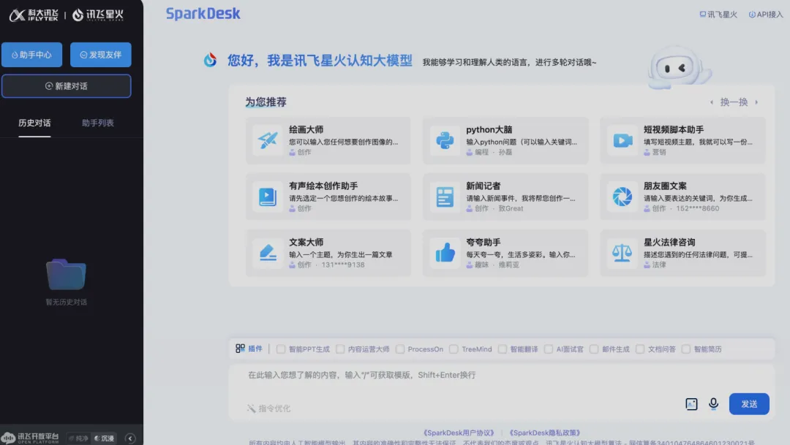The height and width of the screenshot is (445, 790).
Task: Click the 发送 send button
Action: pyautogui.click(x=749, y=404)
